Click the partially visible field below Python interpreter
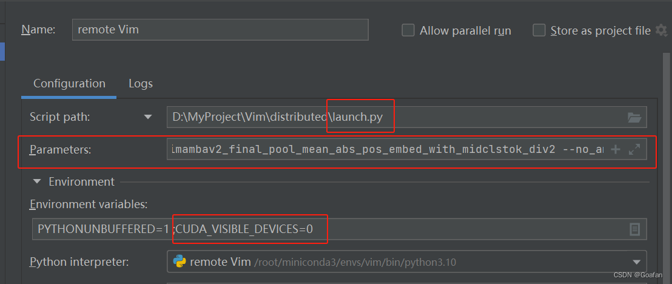672x284 pixels. click(407, 282)
